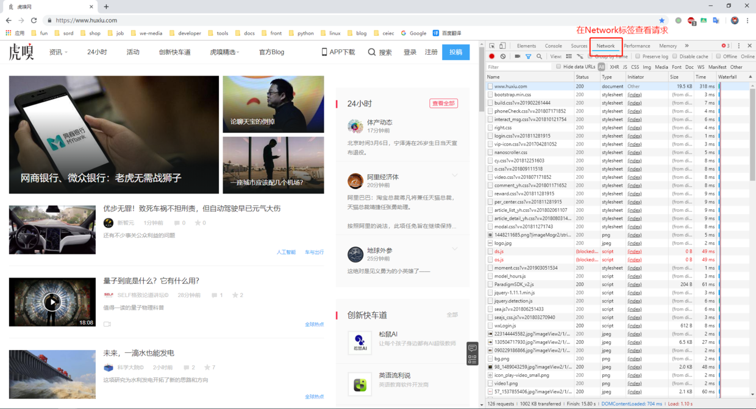
Task: Check Hide data URLs
Action: point(558,67)
